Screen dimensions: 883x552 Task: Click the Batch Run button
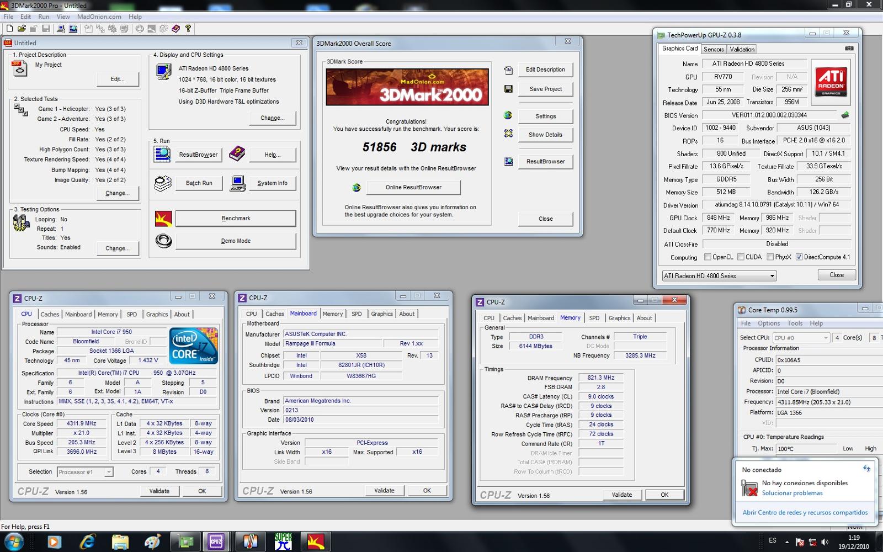199,183
